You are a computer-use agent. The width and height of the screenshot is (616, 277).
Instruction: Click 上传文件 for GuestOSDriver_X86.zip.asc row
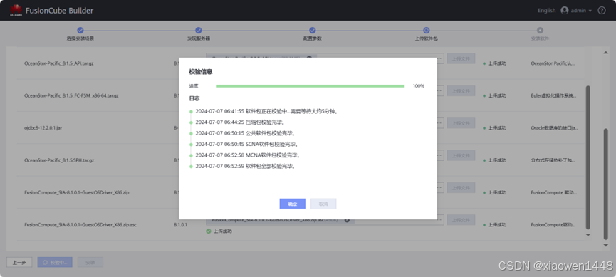pyautogui.click(x=461, y=220)
